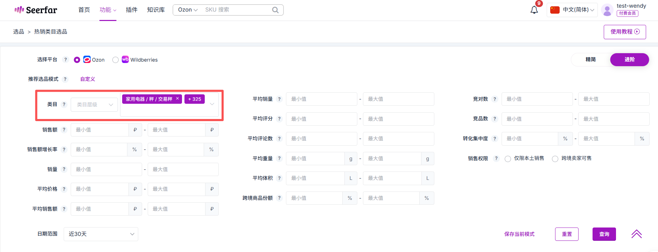Image resolution: width=658 pixels, height=252 pixels.
Task: Expand the 日期范围 近30天 dropdown
Action: coord(101,234)
